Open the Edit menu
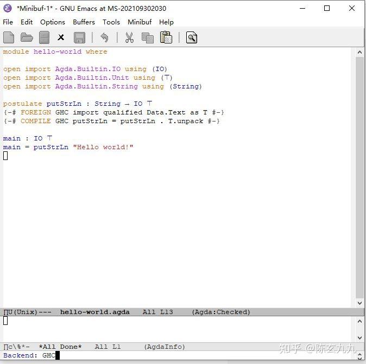The width and height of the screenshot is (366, 364). tap(27, 22)
